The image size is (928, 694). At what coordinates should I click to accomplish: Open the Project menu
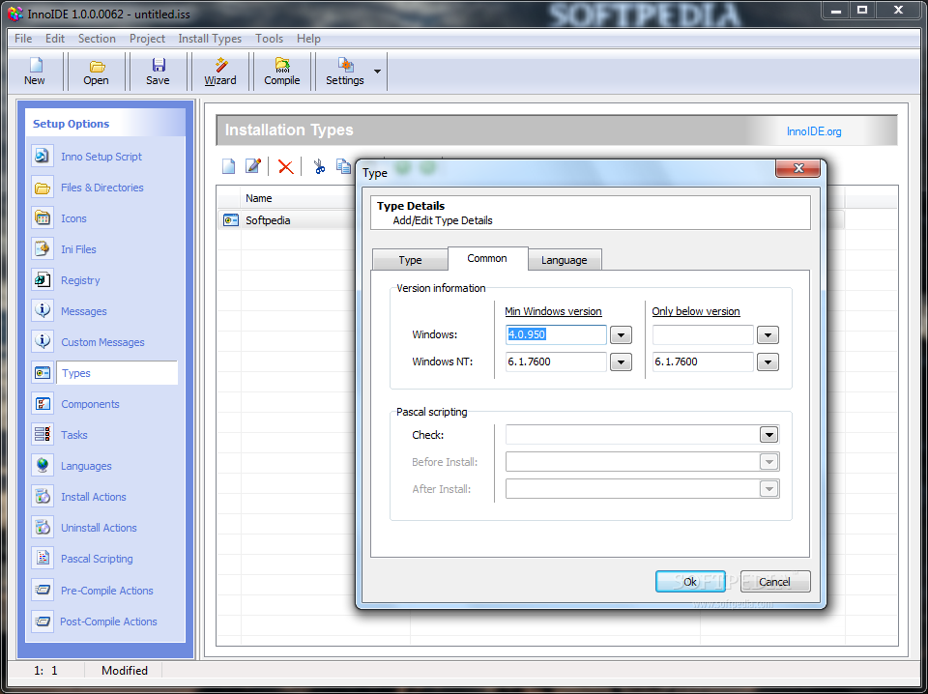tap(147, 39)
